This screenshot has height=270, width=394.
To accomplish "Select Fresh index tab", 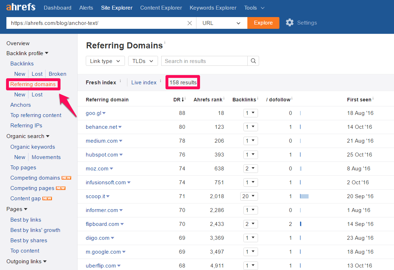I will 101,83.
